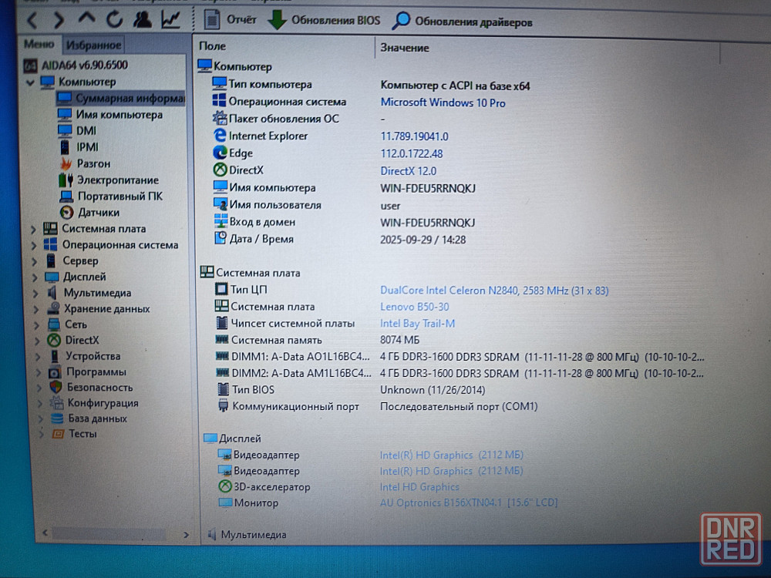The image size is (771, 578).
Task: Open Обновления драйверов
Action: 463,22
